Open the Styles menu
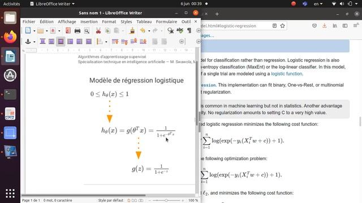Viewport: 362px width, 203px height. tap(126, 21)
